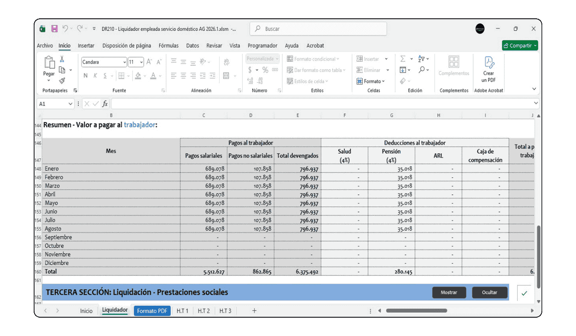Open the Fórmulas ribbon tab
This screenshot has width=576, height=336.
[x=169, y=46]
